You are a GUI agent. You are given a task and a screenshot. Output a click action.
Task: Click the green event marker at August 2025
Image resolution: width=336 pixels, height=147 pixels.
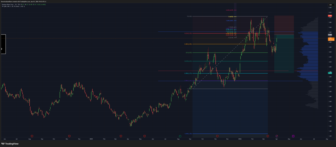[180, 136]
